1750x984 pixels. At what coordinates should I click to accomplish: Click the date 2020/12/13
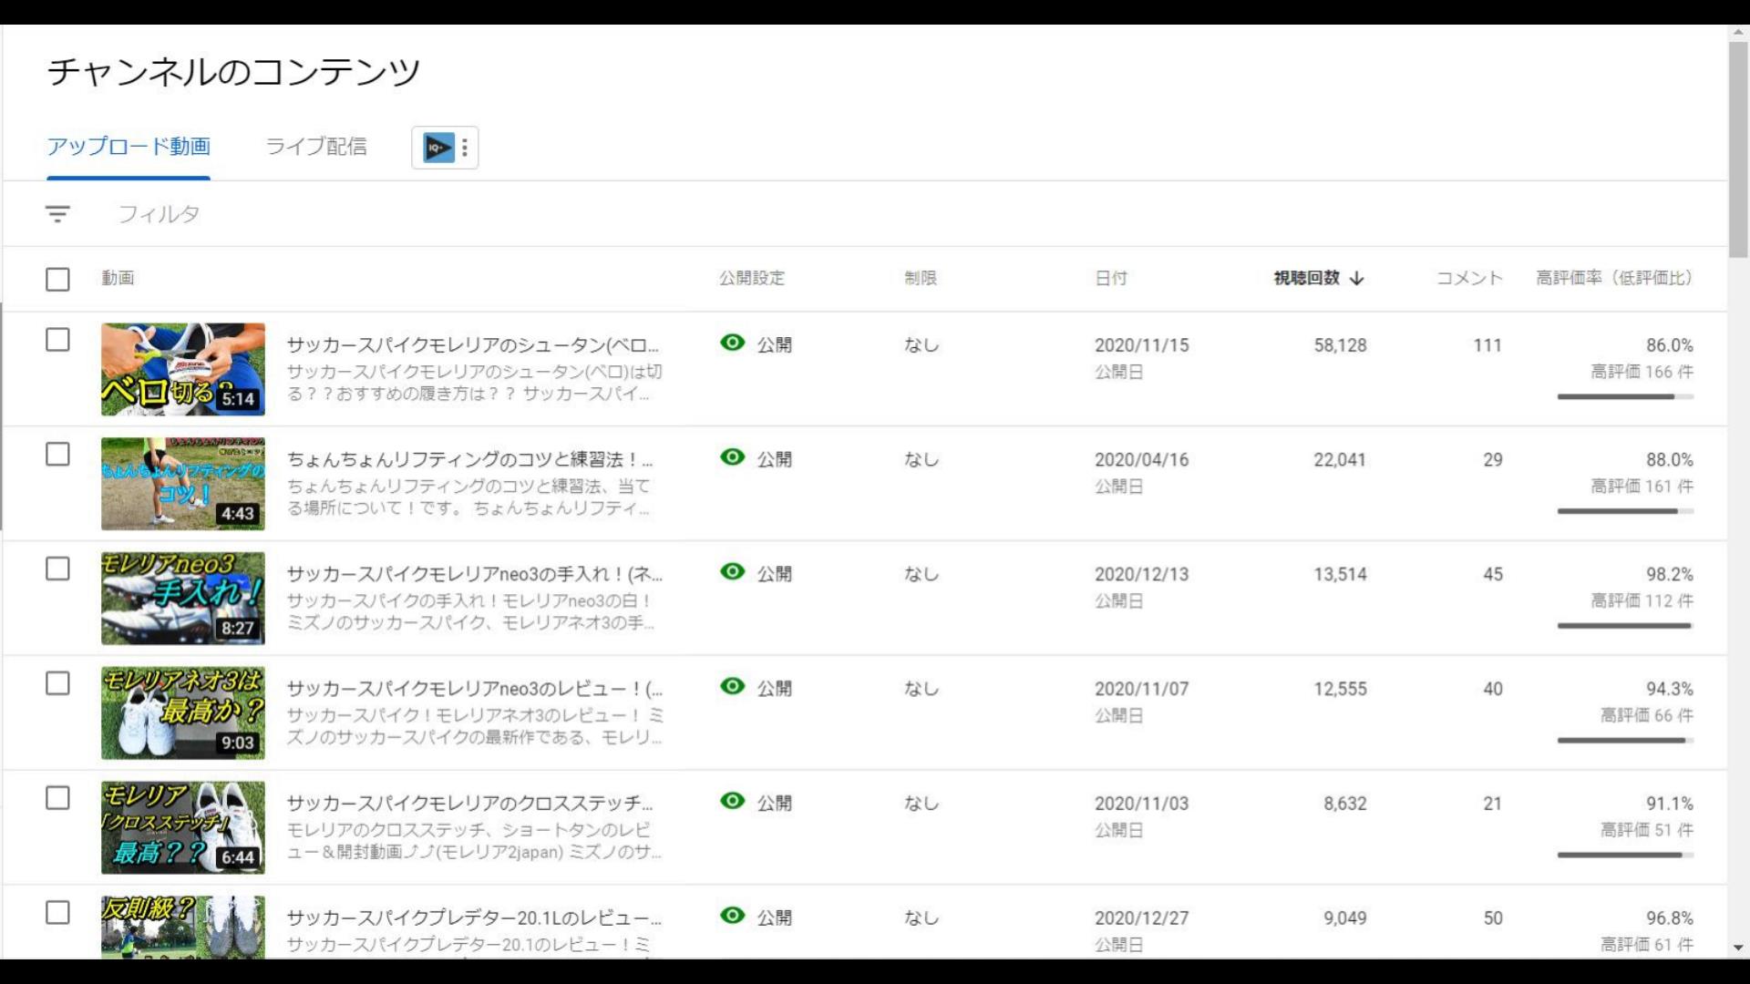(x=1142, y=575)
